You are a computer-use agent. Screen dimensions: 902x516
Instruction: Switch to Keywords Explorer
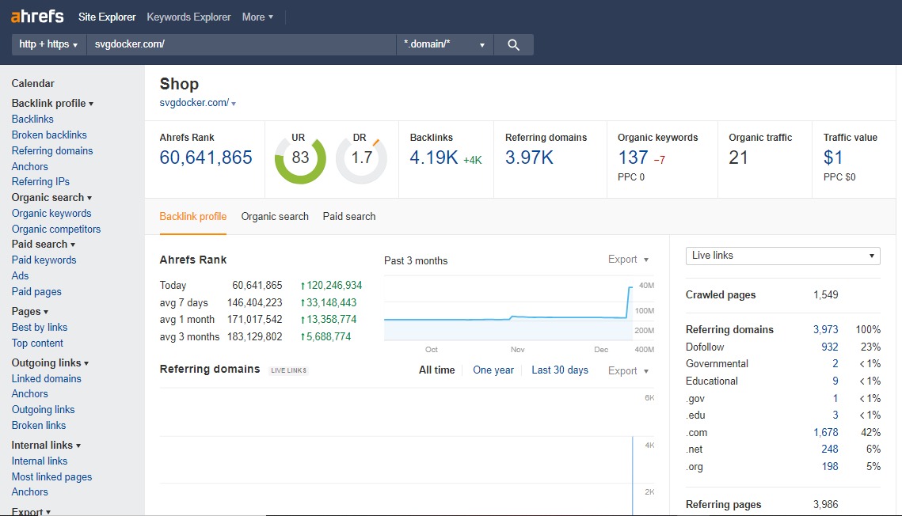(x=188, y=17)
